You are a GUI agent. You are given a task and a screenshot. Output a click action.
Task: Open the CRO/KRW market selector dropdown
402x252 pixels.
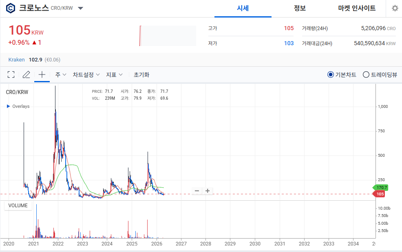pyautogui.click(x=80, y=8)
